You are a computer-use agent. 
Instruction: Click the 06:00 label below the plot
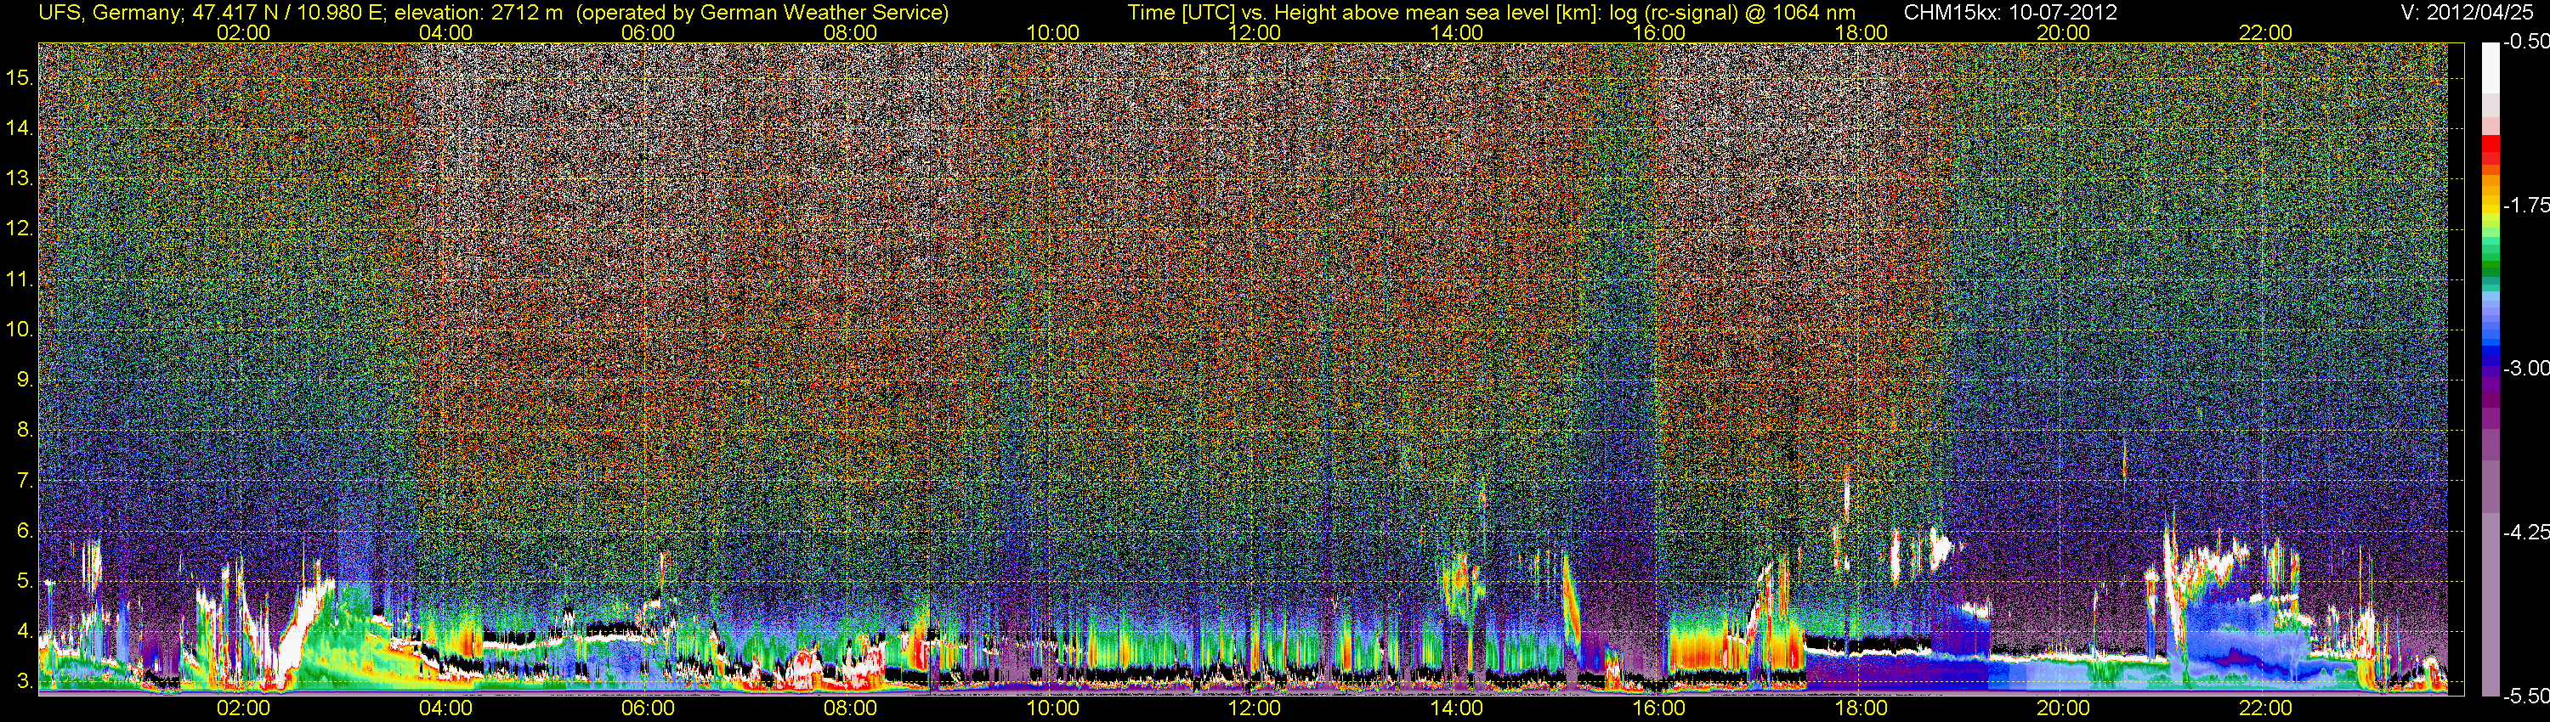(648, 708)
